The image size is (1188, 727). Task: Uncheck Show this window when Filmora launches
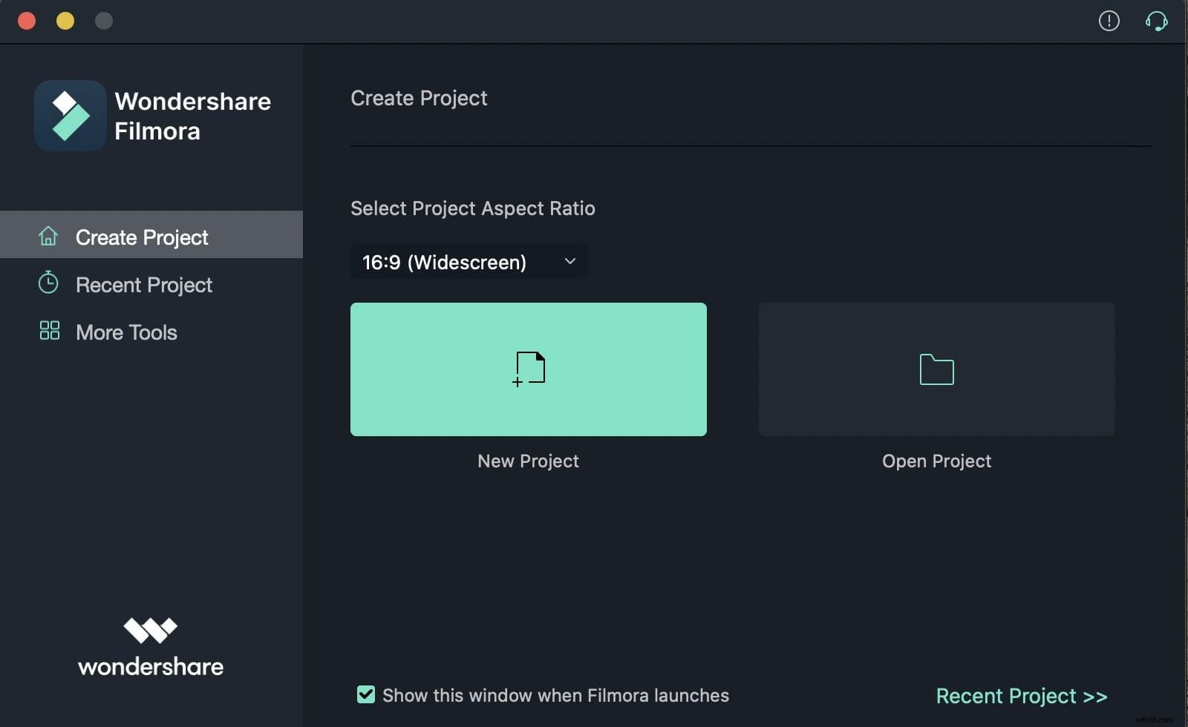point(365,694)
